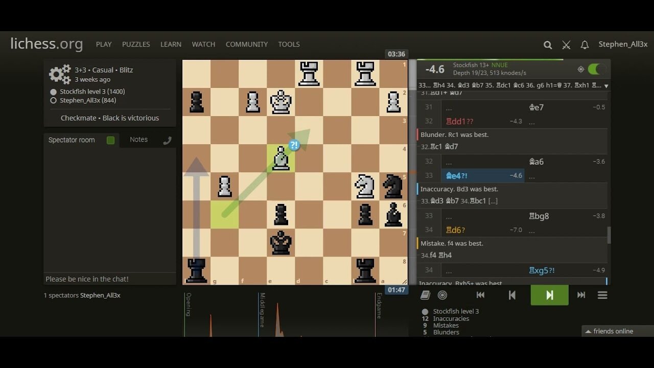Open the PLAY menu
This screenshot has width=654, height=368.
point(104,44)
